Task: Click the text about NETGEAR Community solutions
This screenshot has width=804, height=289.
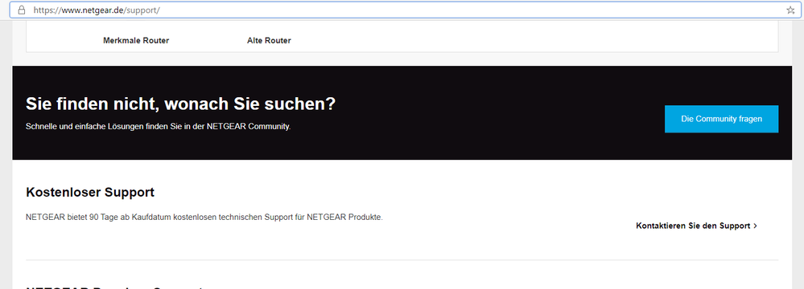Action: pos(158,126)
